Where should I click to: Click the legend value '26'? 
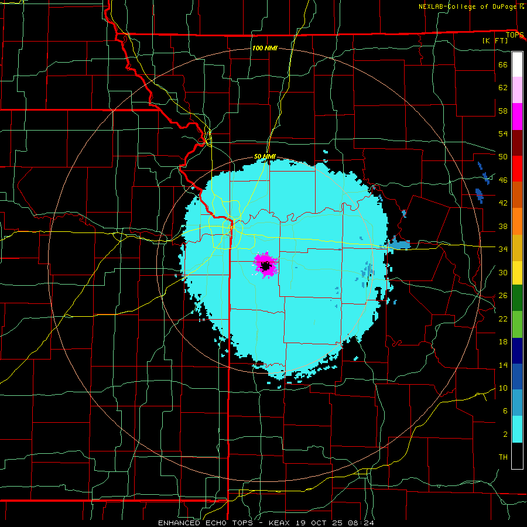coord(503,296)
